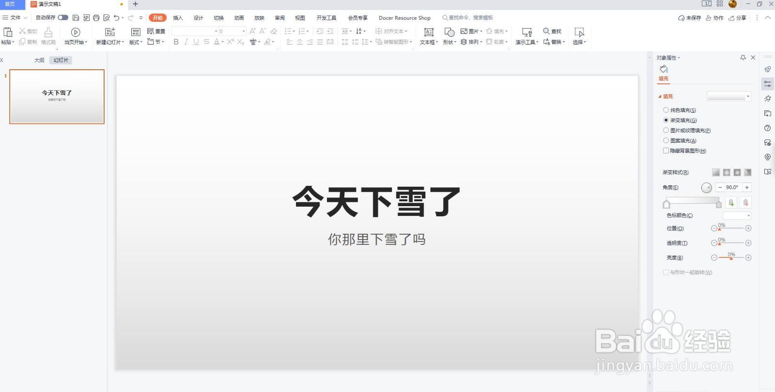Click the Print icon in quick access toolbar

point(96,18)
